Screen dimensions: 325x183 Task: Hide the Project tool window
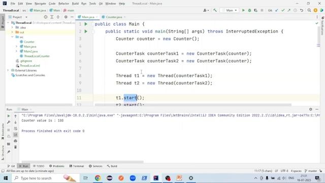72,17
